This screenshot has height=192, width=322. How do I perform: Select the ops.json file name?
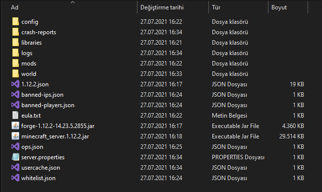coord(32,147)
